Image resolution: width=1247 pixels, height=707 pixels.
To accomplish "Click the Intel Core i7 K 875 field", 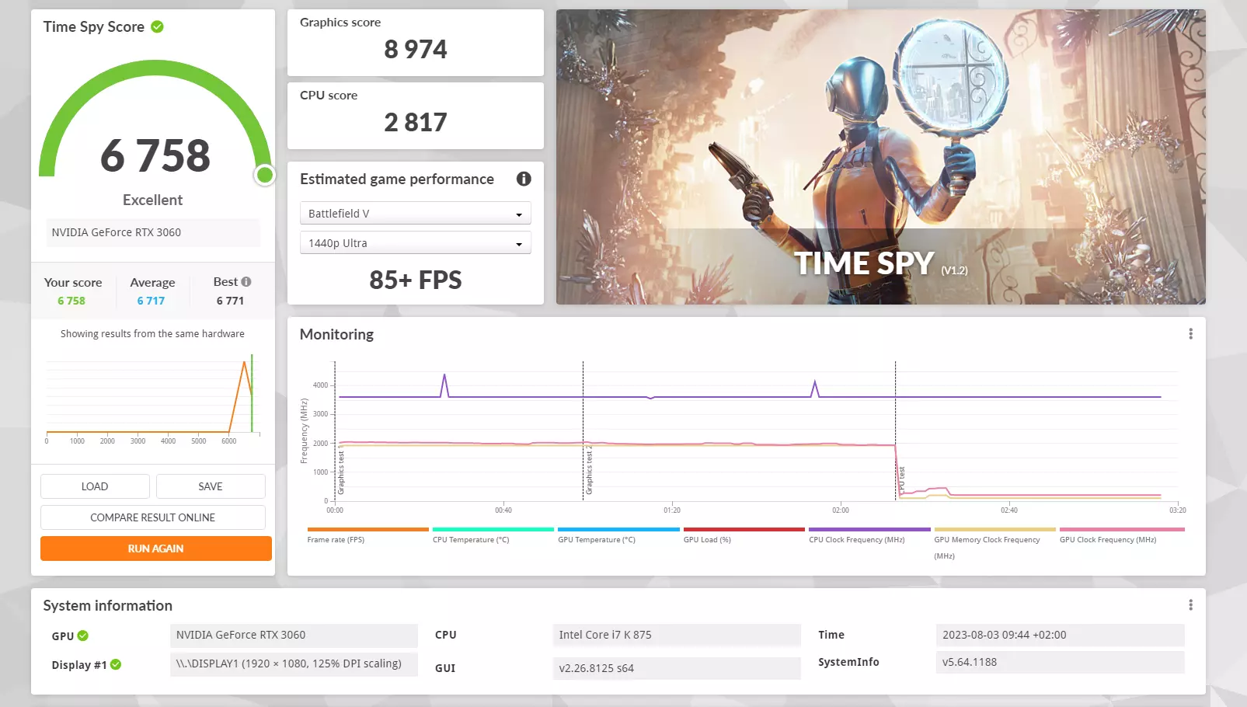I will coord(677,635).
